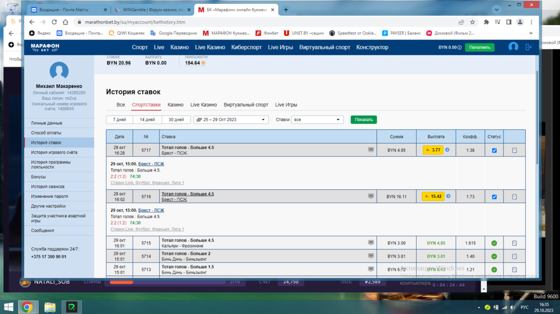Open the date range dropdown 25 – 29 Окт 2023
560x314 pixels.
tap(231, 120)
